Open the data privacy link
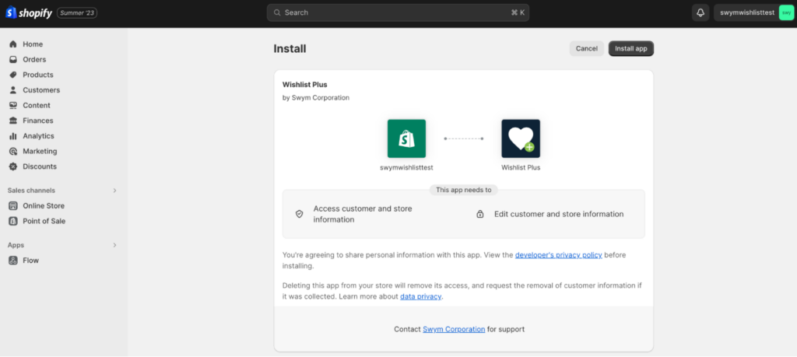This screenshot has width=797, height=357. 421,296
